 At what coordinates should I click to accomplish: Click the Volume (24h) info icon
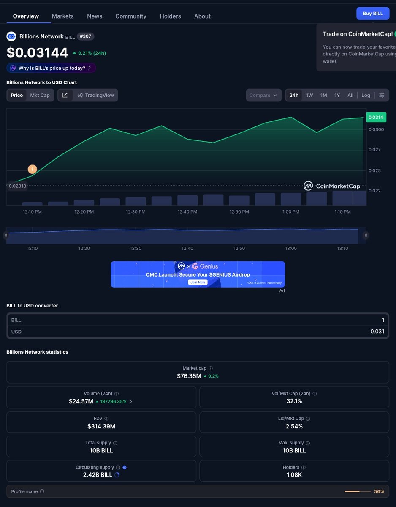[x=117, y=394]
